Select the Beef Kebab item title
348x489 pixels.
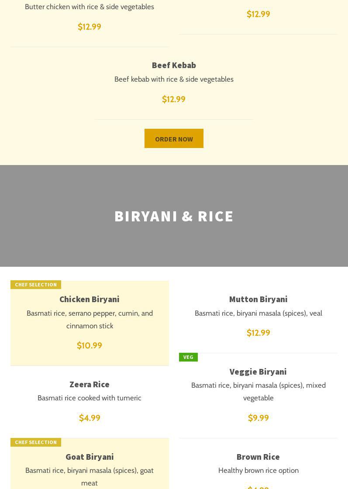point(174,65)
